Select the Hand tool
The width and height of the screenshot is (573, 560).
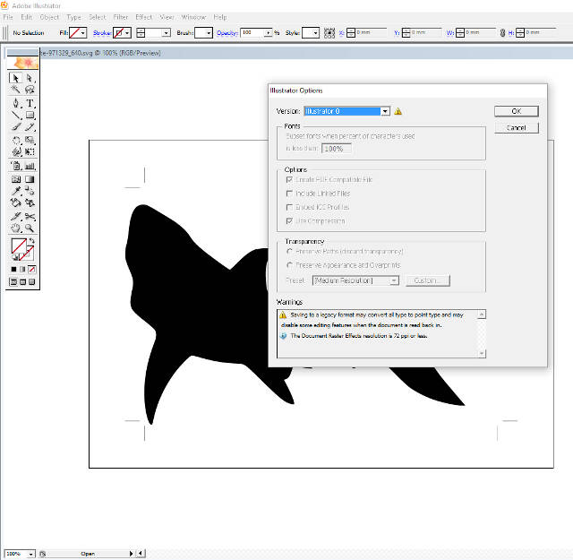click(x=15, y=228)
